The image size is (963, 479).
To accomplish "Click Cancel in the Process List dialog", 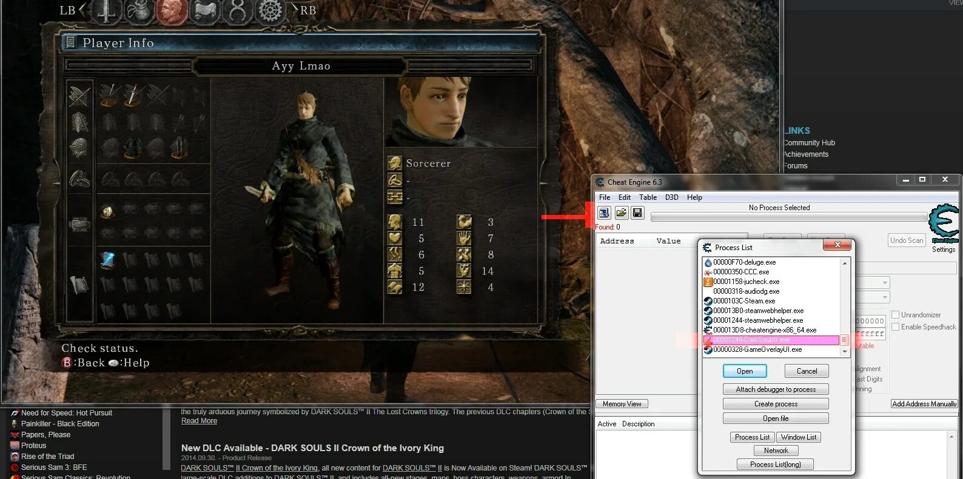I will 807,371.
